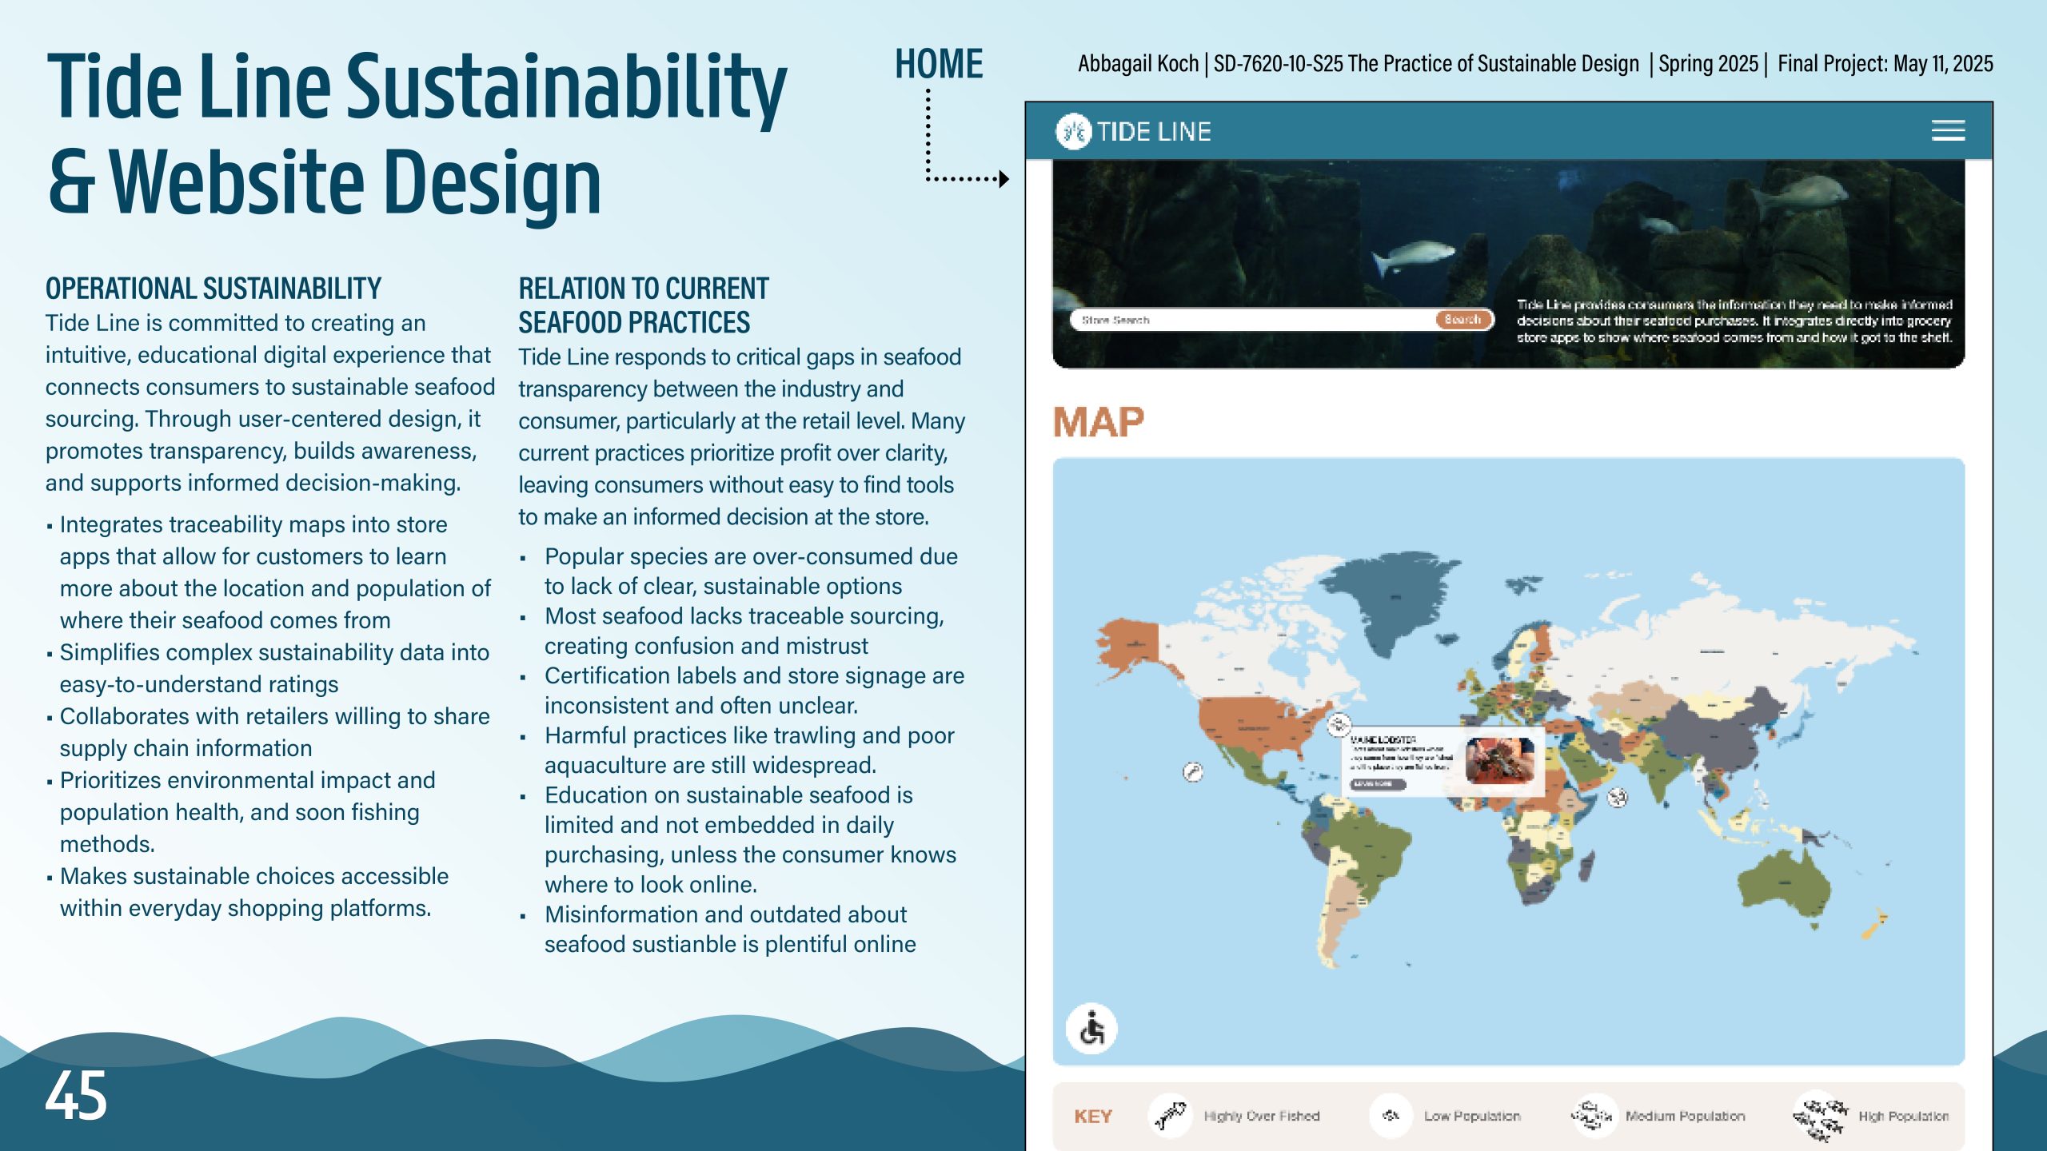The image size is (2047, 1151).
Task: Click 'Final Project: May 11, 2025' text
Action: click(x=1885, y=64)
